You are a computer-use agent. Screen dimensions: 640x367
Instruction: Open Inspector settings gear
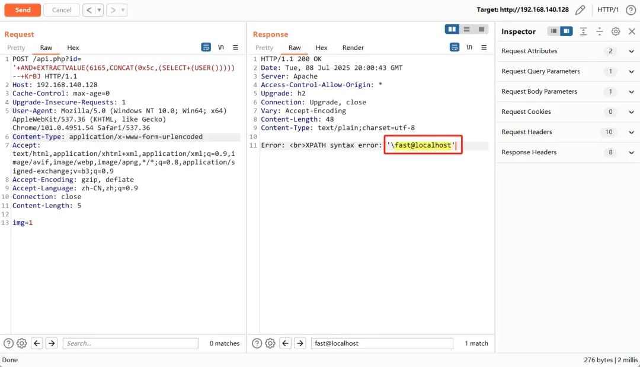click(616, 31)
